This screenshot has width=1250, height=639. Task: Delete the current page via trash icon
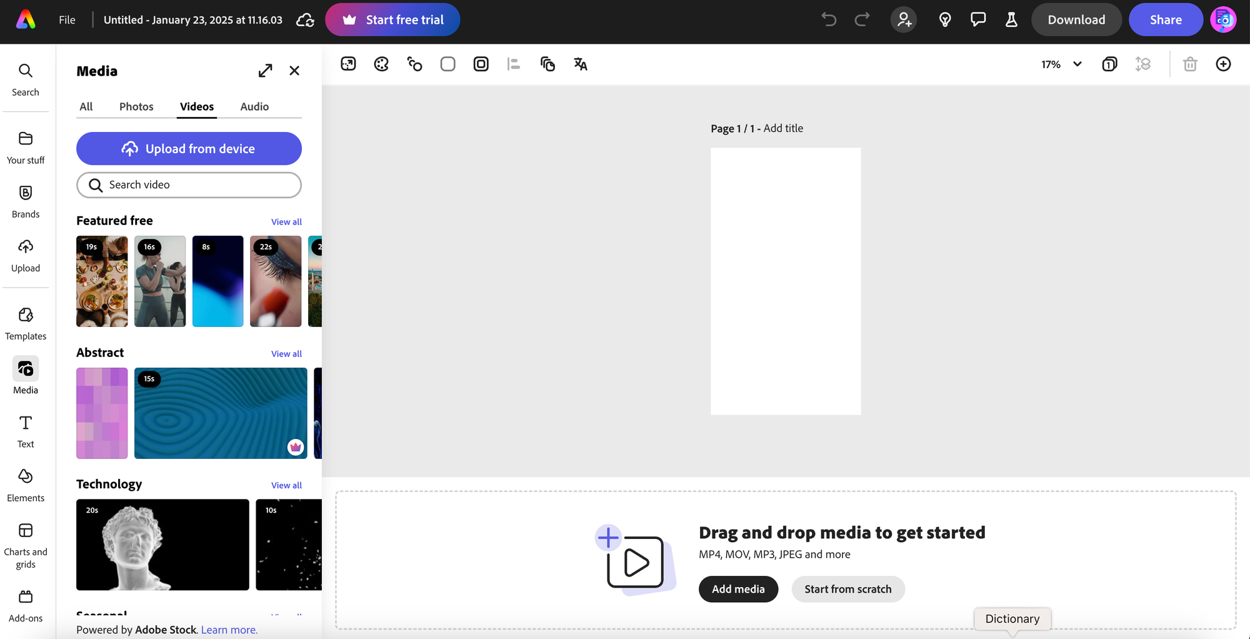point(1190,64)
